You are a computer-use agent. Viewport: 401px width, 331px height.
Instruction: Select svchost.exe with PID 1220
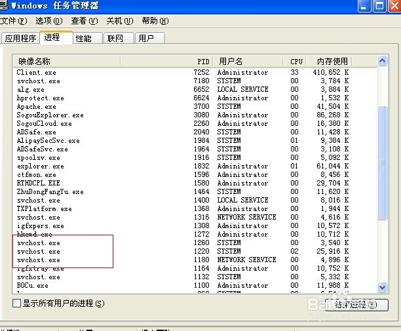click(x=195, y=251)
